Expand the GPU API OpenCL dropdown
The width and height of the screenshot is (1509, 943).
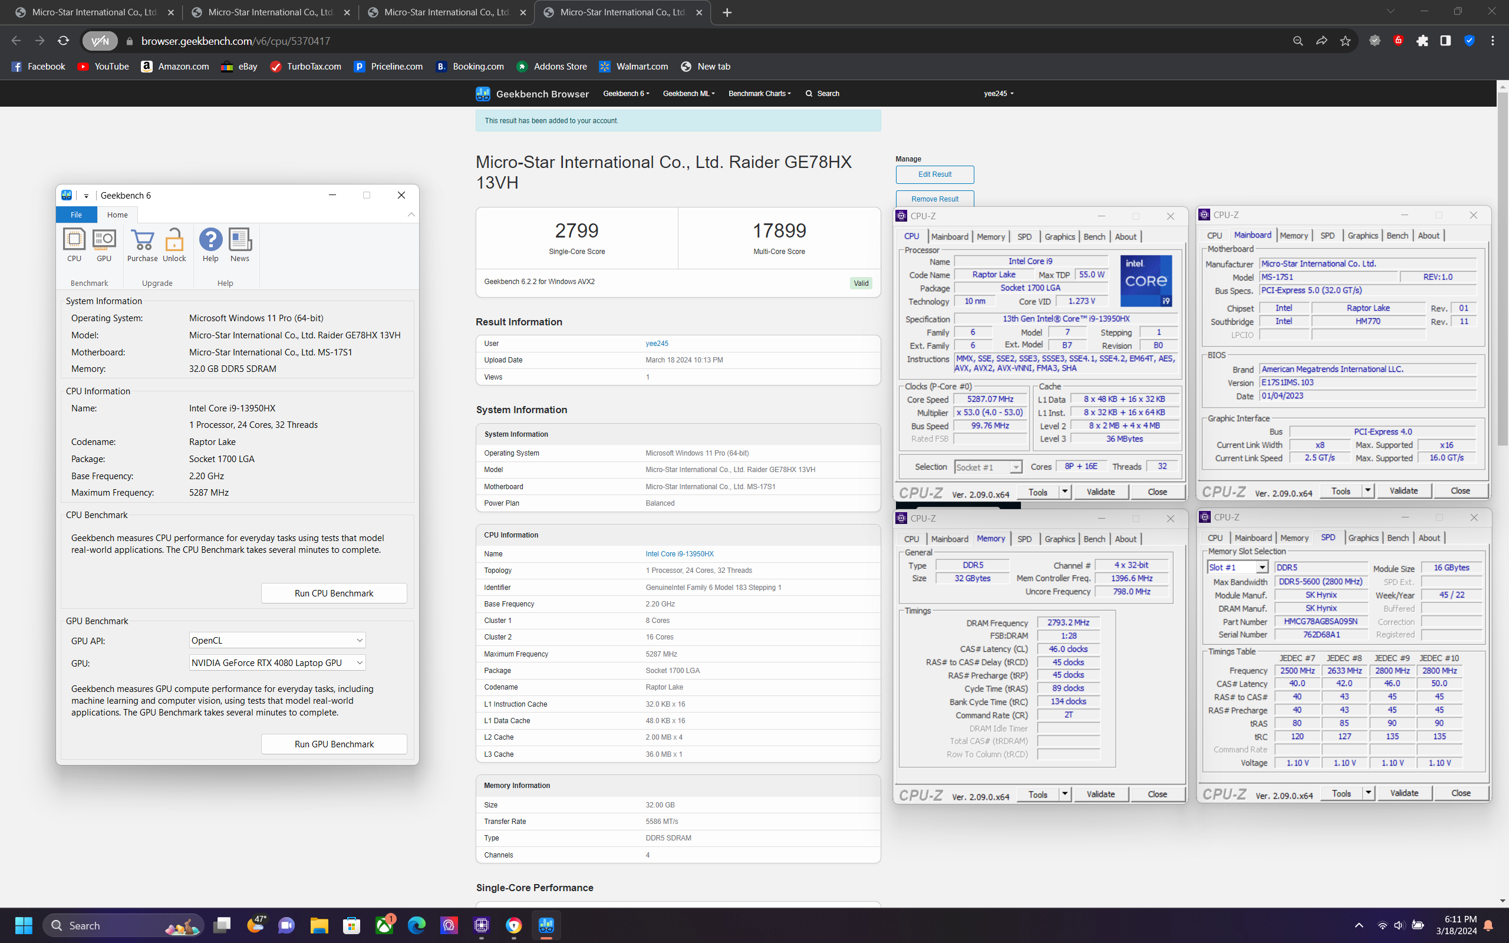pos(277,641)
